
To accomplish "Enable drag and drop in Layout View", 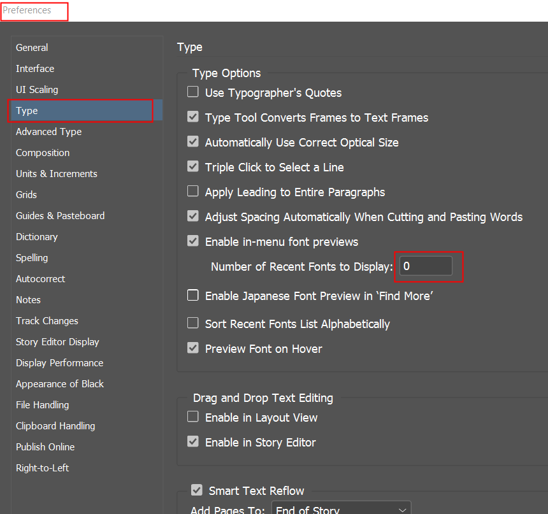I will (193, 417).
